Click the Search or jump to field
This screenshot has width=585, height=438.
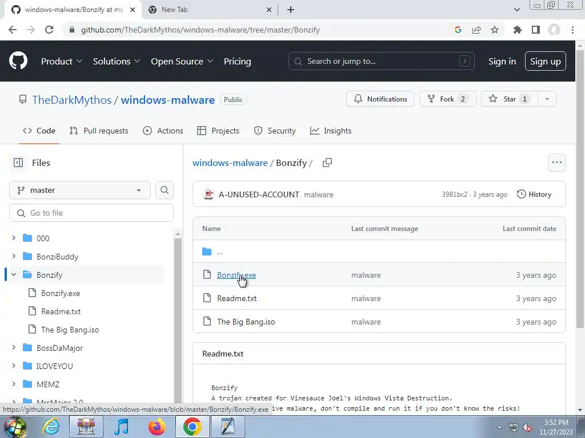381,61
